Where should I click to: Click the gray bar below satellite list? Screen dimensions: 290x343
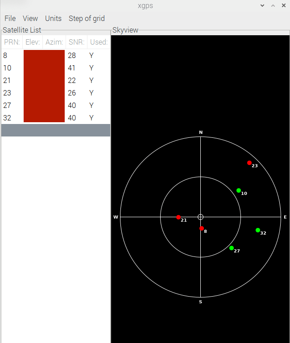tap(56, 130)
